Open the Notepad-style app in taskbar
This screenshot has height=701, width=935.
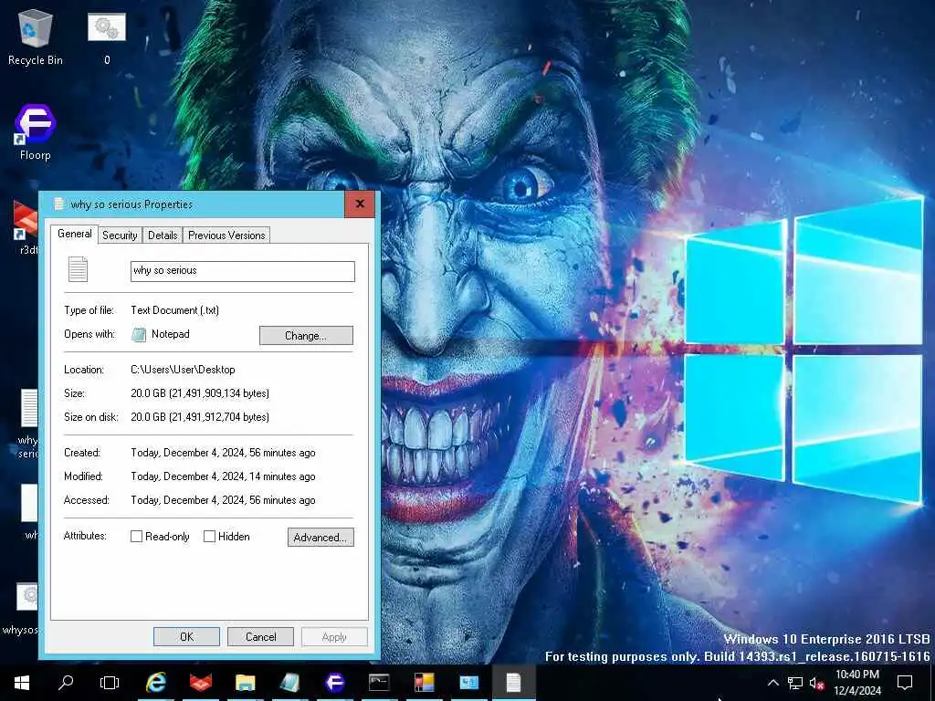pos(289,683)
